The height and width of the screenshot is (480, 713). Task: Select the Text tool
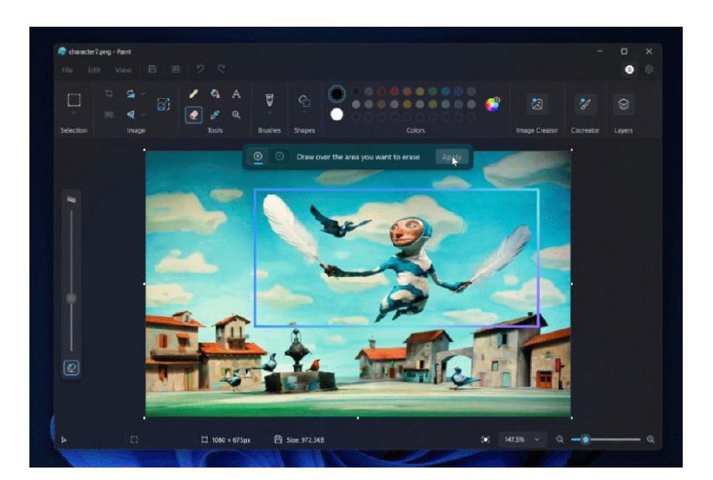(236, 94)
